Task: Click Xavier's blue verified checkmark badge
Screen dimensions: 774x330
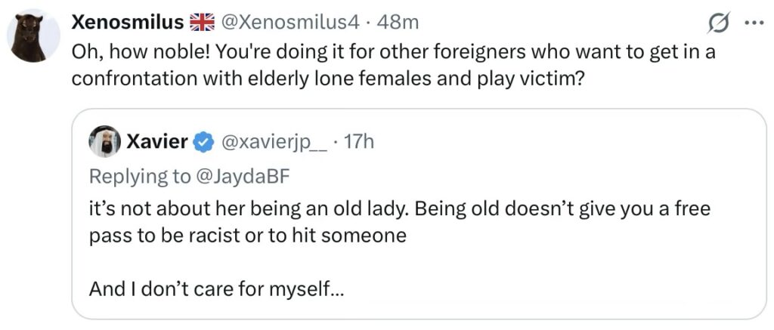Action: (203, 141)
